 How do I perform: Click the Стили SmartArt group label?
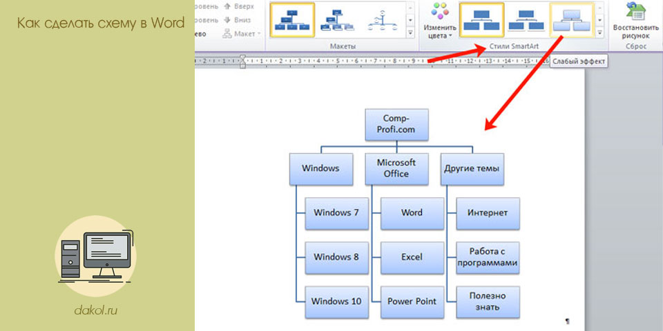[x=514, y=46]
